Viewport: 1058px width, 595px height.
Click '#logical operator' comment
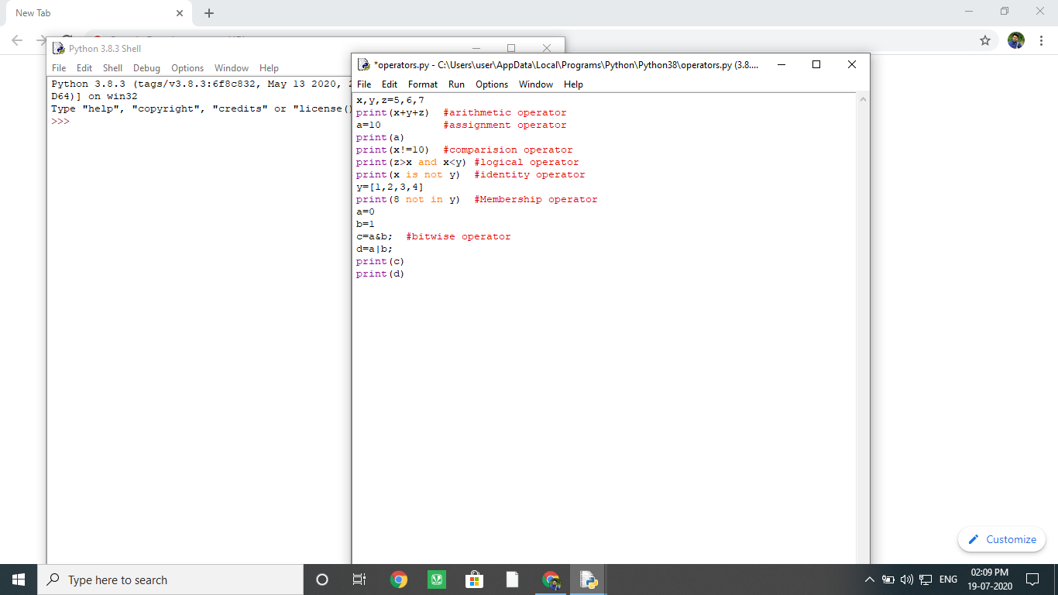coord(527,162)
